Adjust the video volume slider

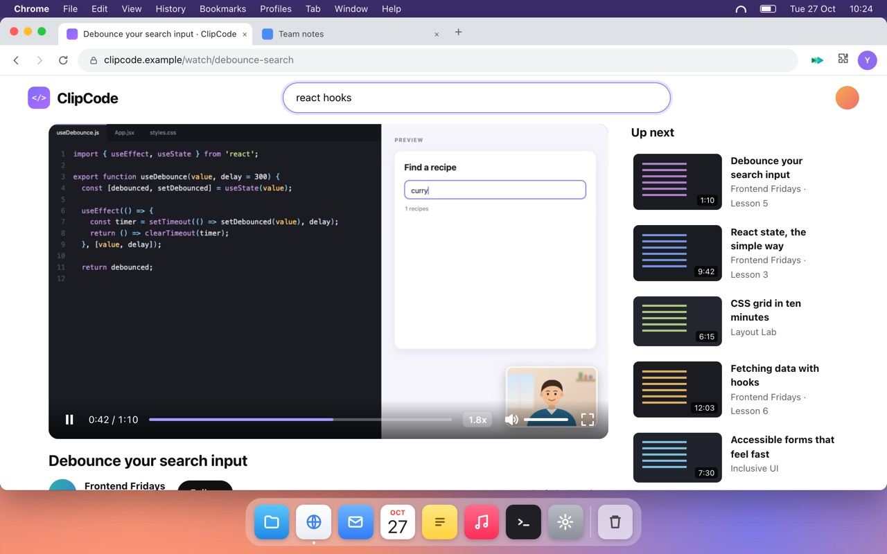click(546, 420)
